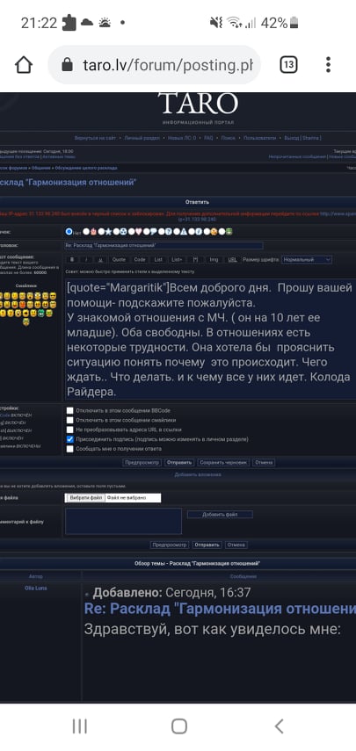Insert a URL BBCode tag
Screen dimensions: 356x751
[232, 260]
